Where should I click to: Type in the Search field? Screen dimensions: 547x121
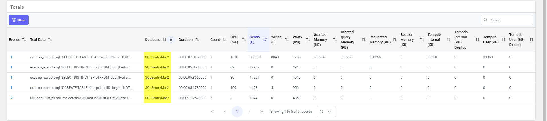coord(510,20)
